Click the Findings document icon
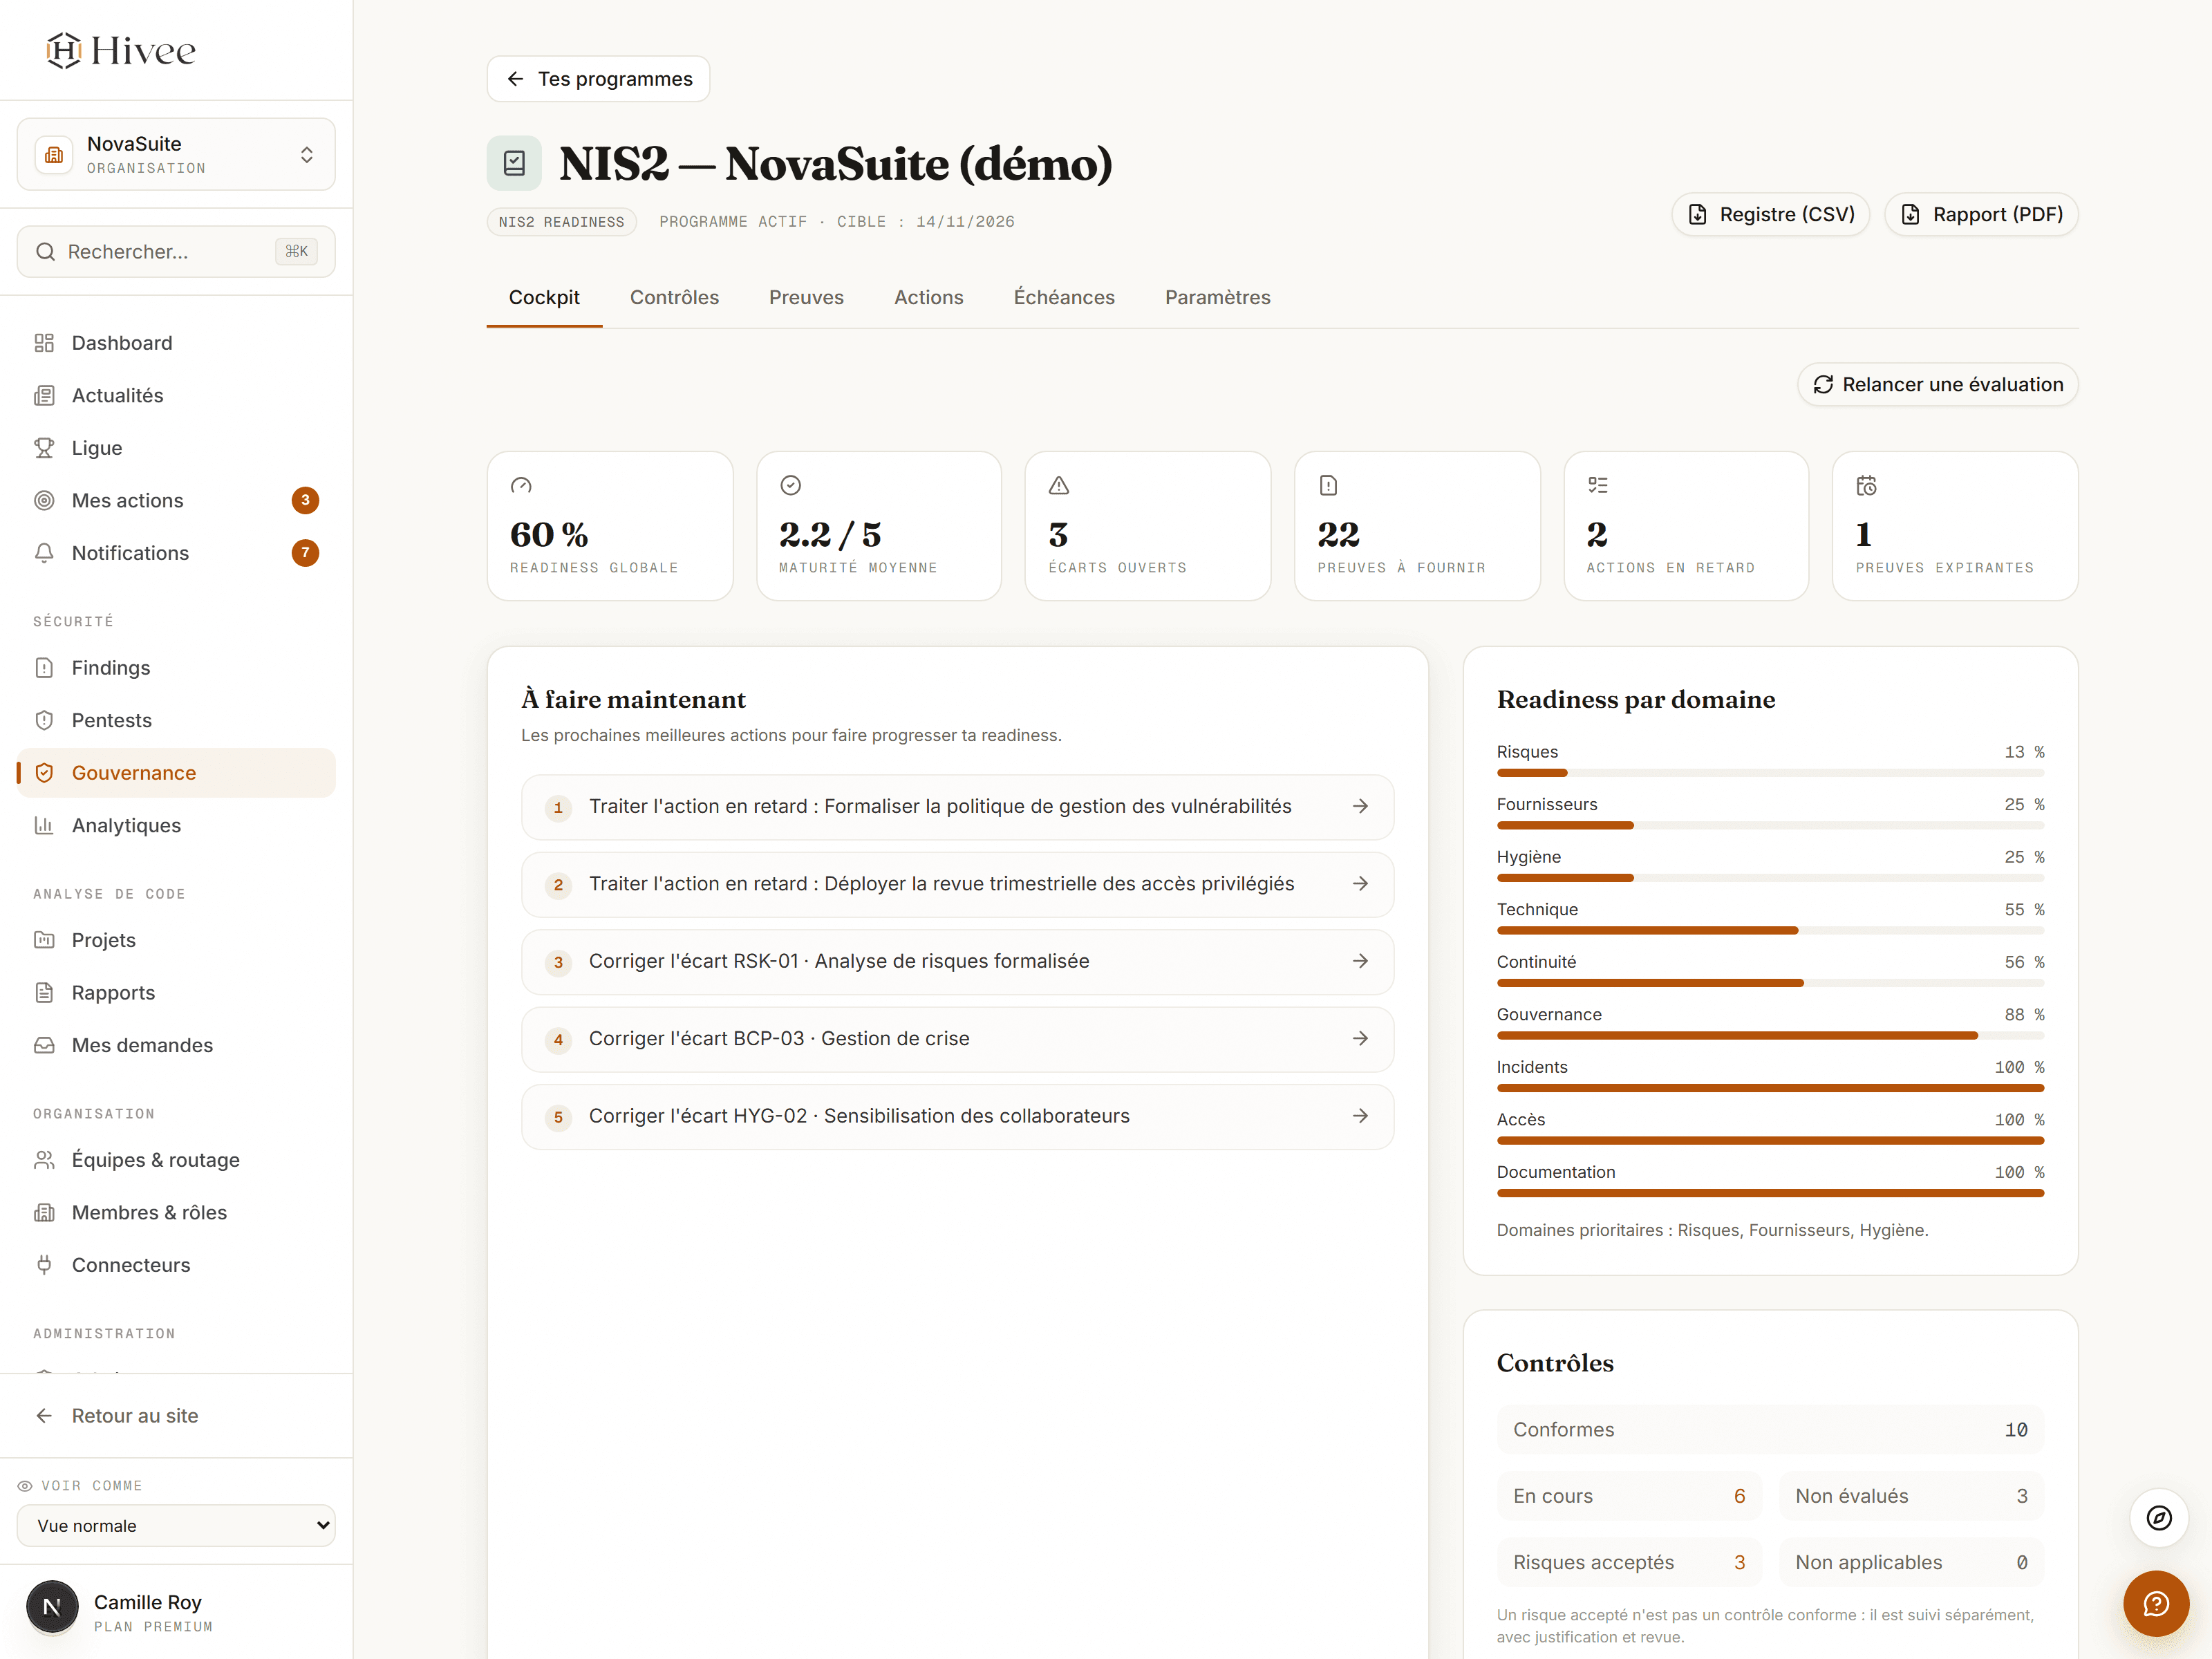Image resolution: width=2212 pixels, height=1659 pixels. [44, 668]
